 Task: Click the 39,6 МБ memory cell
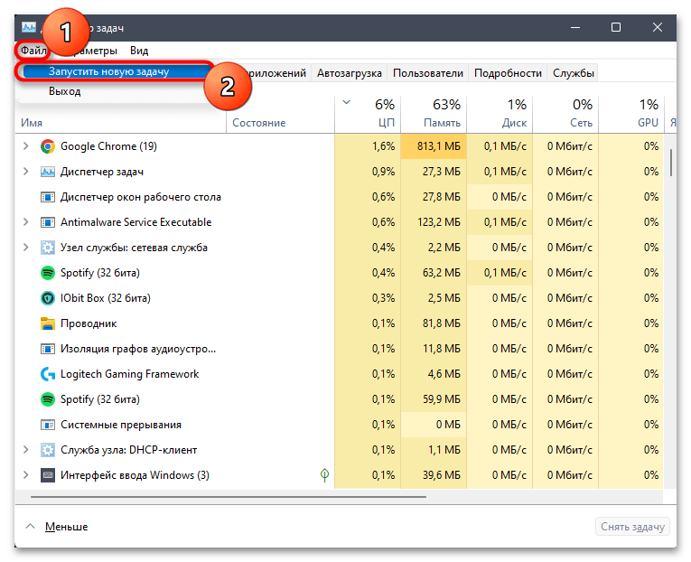(x=434, y=475)
